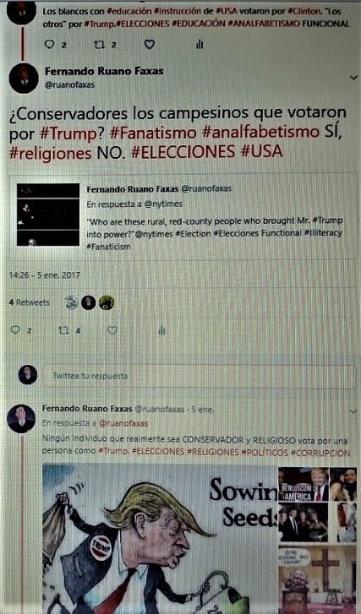Image resolution: width=361 pixels, height=614 pixels.
Task: Open Fernando Ruano Faxas profile avatar in main tweet
Action: click(x=24, y=78)
